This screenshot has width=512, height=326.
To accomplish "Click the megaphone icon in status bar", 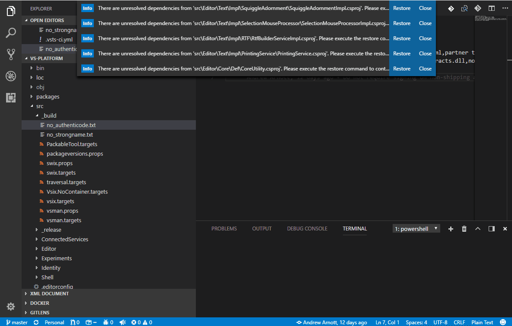I will click(123, 322).
